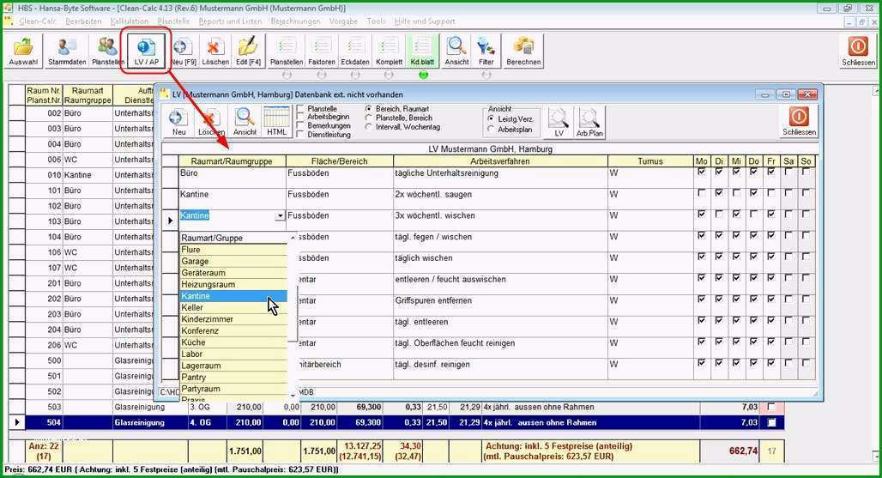Open the Kalkulation menu
This screenshot has width=882, height=478.
click(x=130, y=21)
